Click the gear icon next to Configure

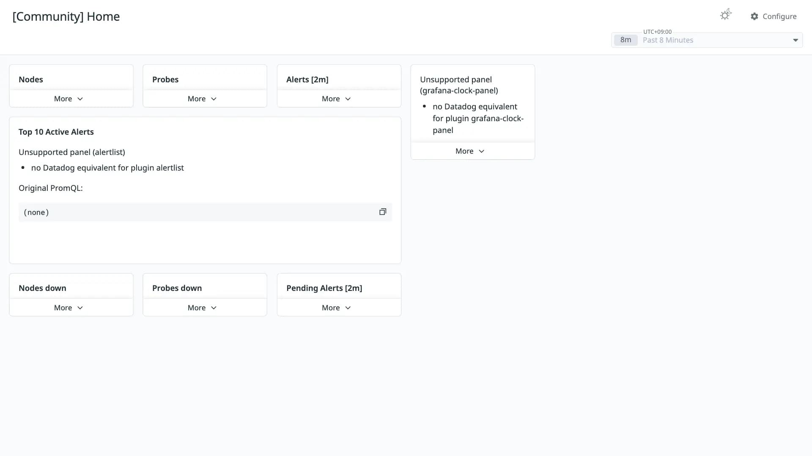(x=754, y=16)
